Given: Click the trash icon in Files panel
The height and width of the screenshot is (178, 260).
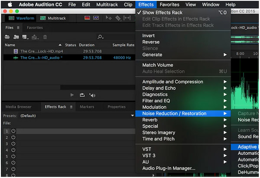Looking at the screenshot, I should coord(45,37).
